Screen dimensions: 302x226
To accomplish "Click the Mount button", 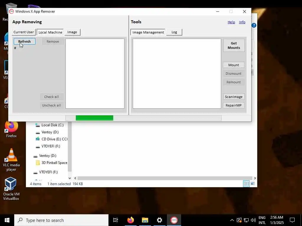I will click(234, 65).
